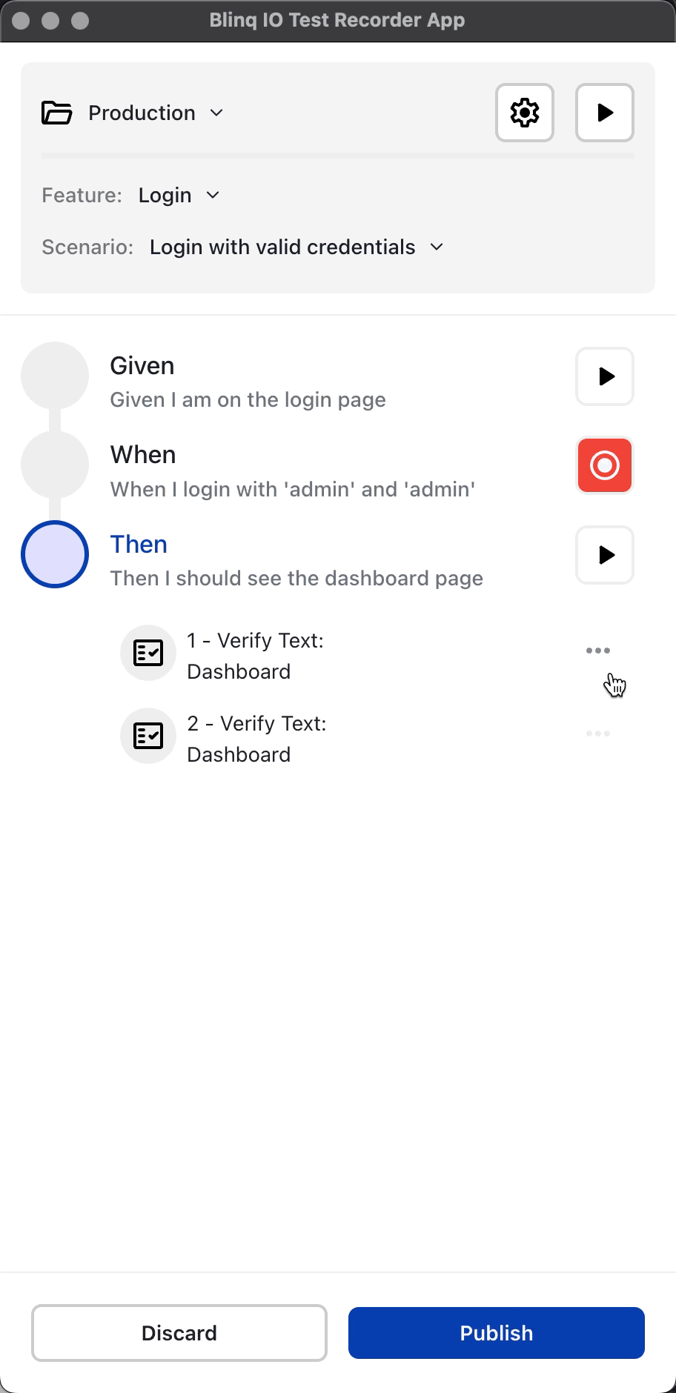Select the Then step title
This screenshot has height=1393, width=676.
(139, 544)
